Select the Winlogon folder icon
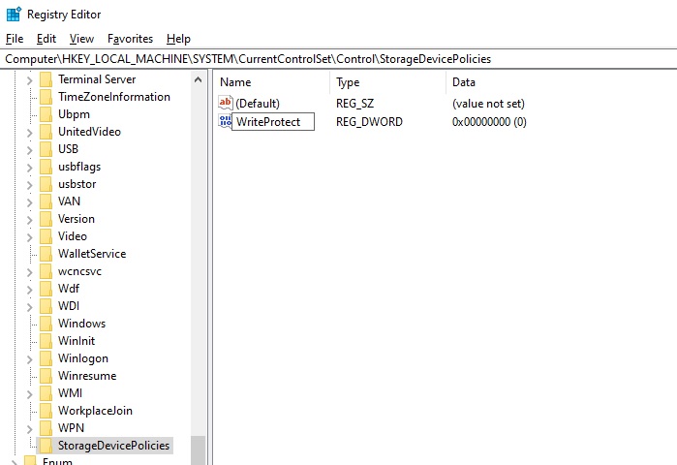 tap(45, 358)
